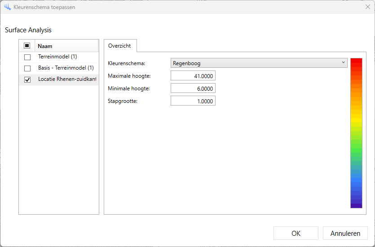Image resolution: width=375 pixels, height=247 pixels.
Task: Click the red top of the color bar
Action: [356, 62]
